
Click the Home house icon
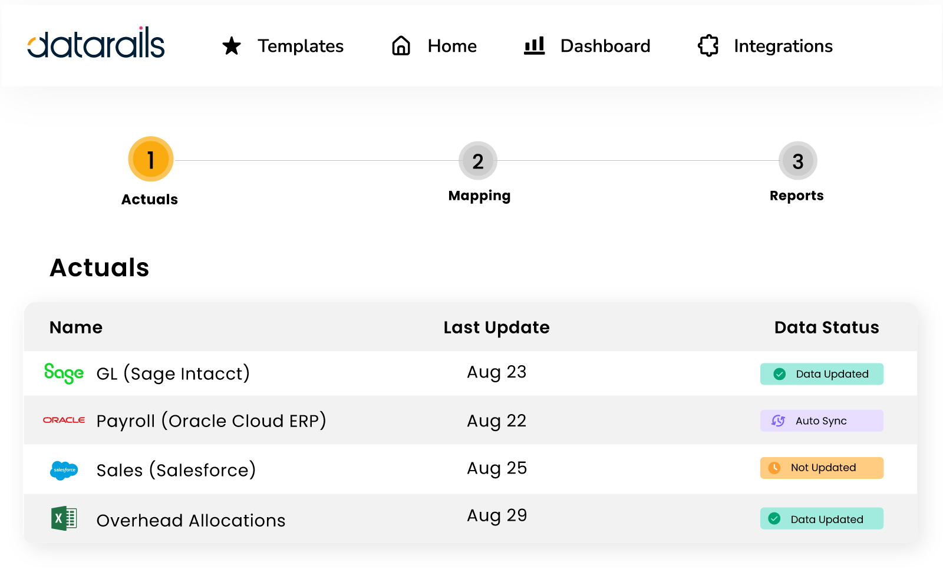coord(401,46)
